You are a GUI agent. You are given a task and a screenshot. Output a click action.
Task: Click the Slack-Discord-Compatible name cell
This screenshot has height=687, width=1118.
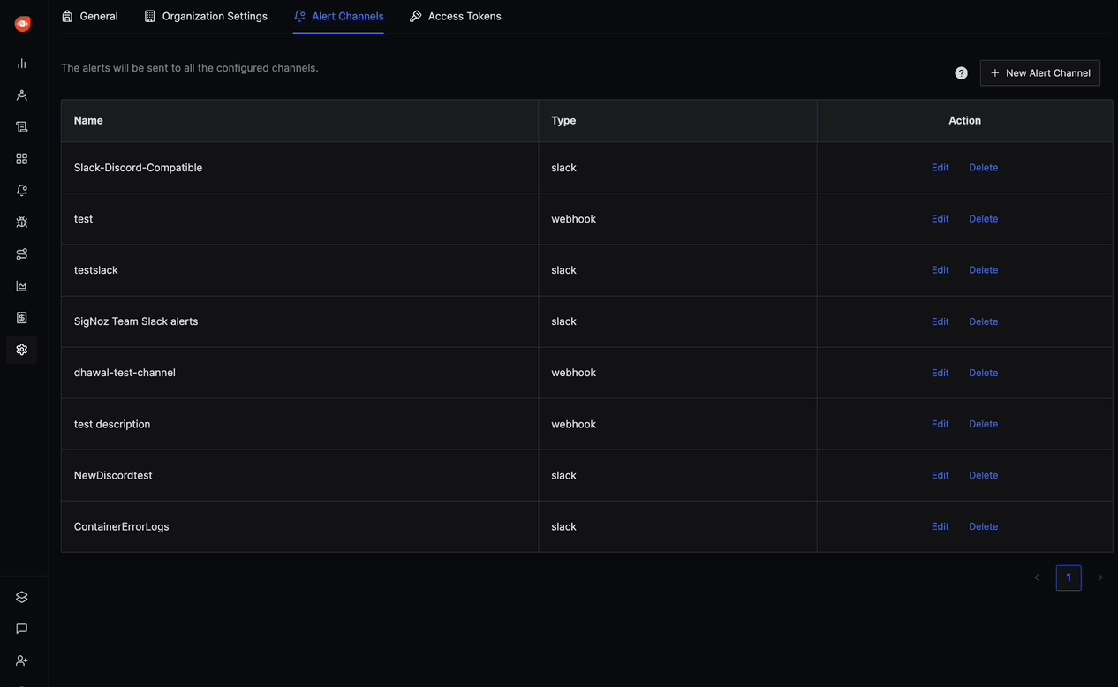click(299, 168)
